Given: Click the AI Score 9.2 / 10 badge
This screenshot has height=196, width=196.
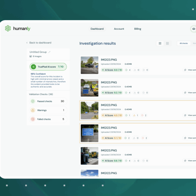Looking at the screenshot, I should pos(111,93).
